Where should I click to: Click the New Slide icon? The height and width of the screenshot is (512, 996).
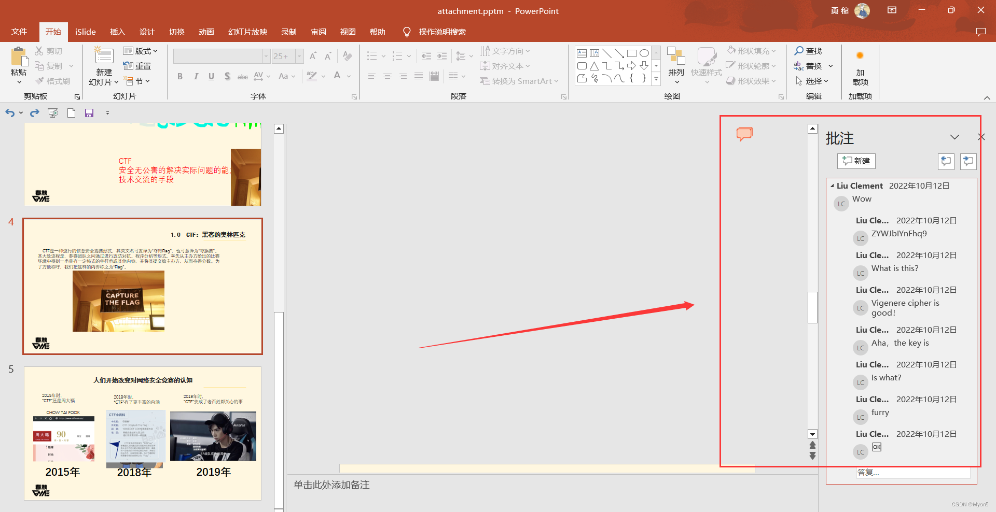point(104,55)
